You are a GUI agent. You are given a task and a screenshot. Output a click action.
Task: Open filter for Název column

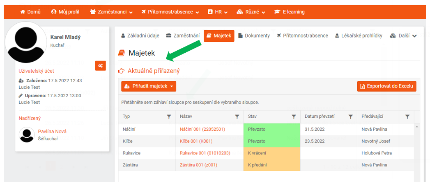237,117
